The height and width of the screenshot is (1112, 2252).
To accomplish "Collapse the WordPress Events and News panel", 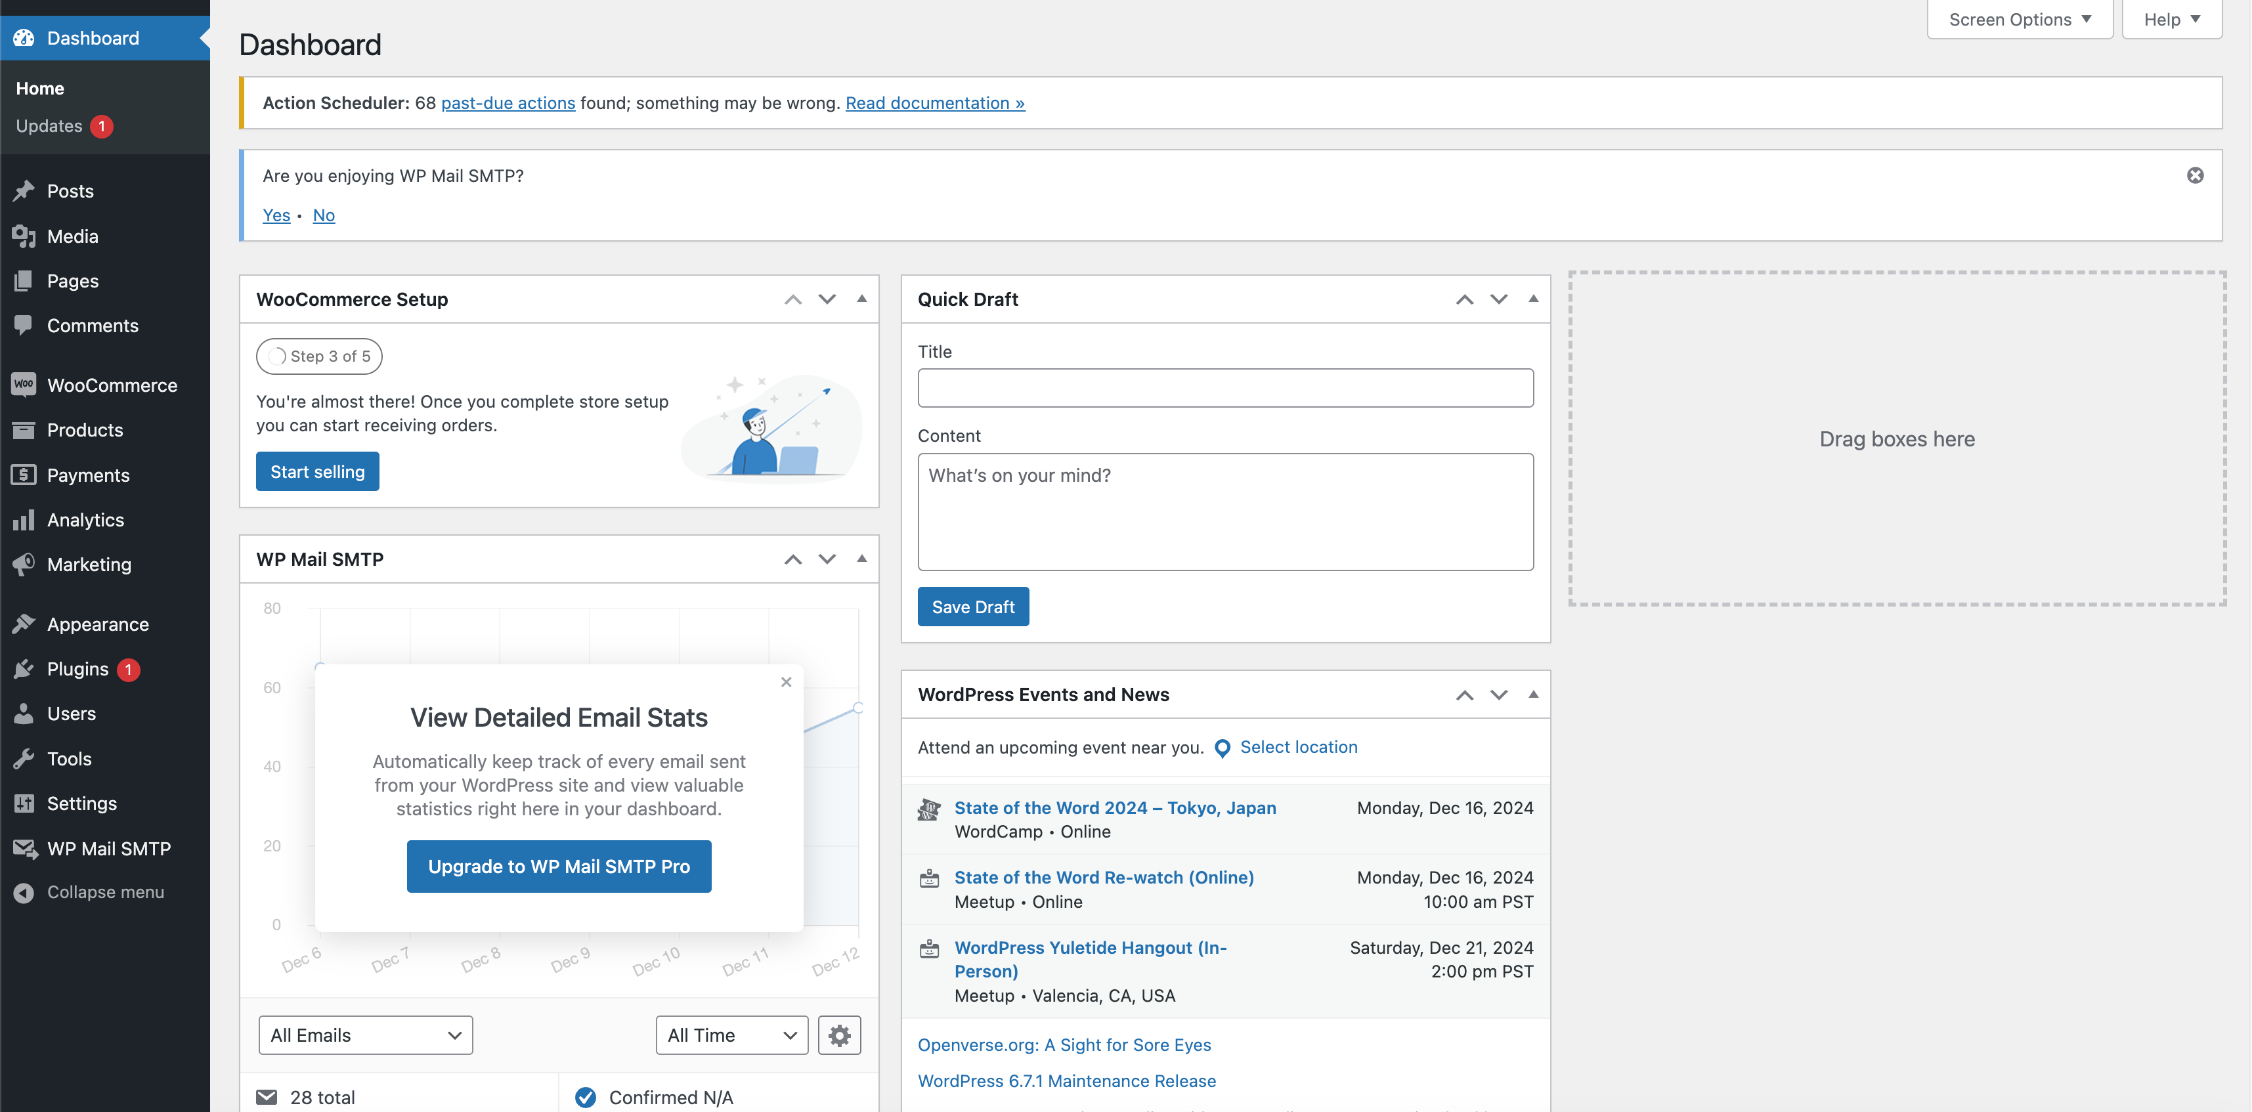I will click(1532, 695).
